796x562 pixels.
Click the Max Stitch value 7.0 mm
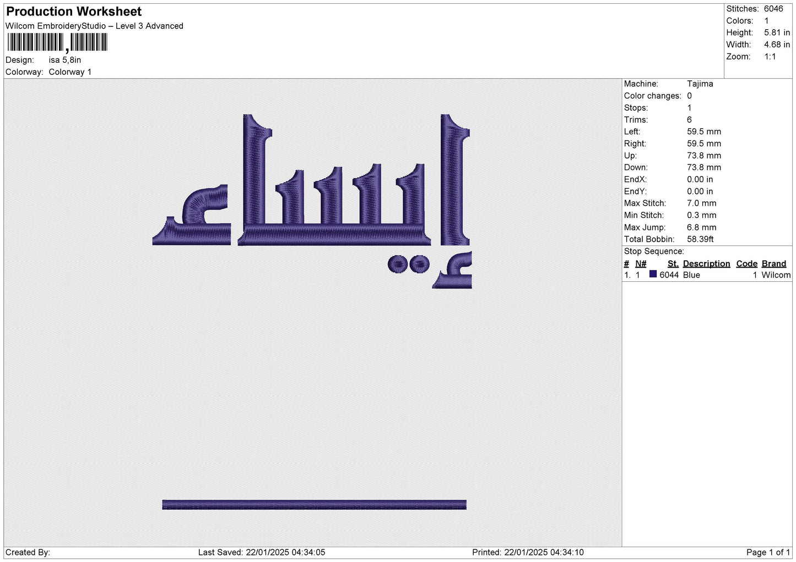[x=702, y=203]
